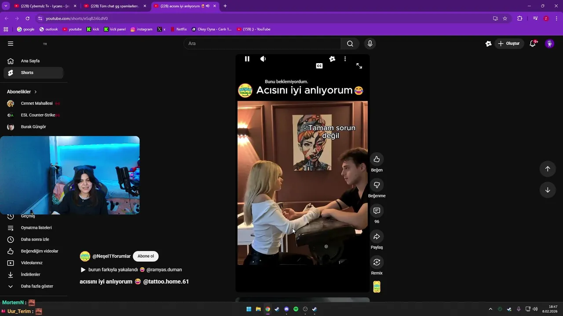Open Beğendiğim videolar in the sidebar
This screenshot has width=563, height=316.
[x=33, y=251]
